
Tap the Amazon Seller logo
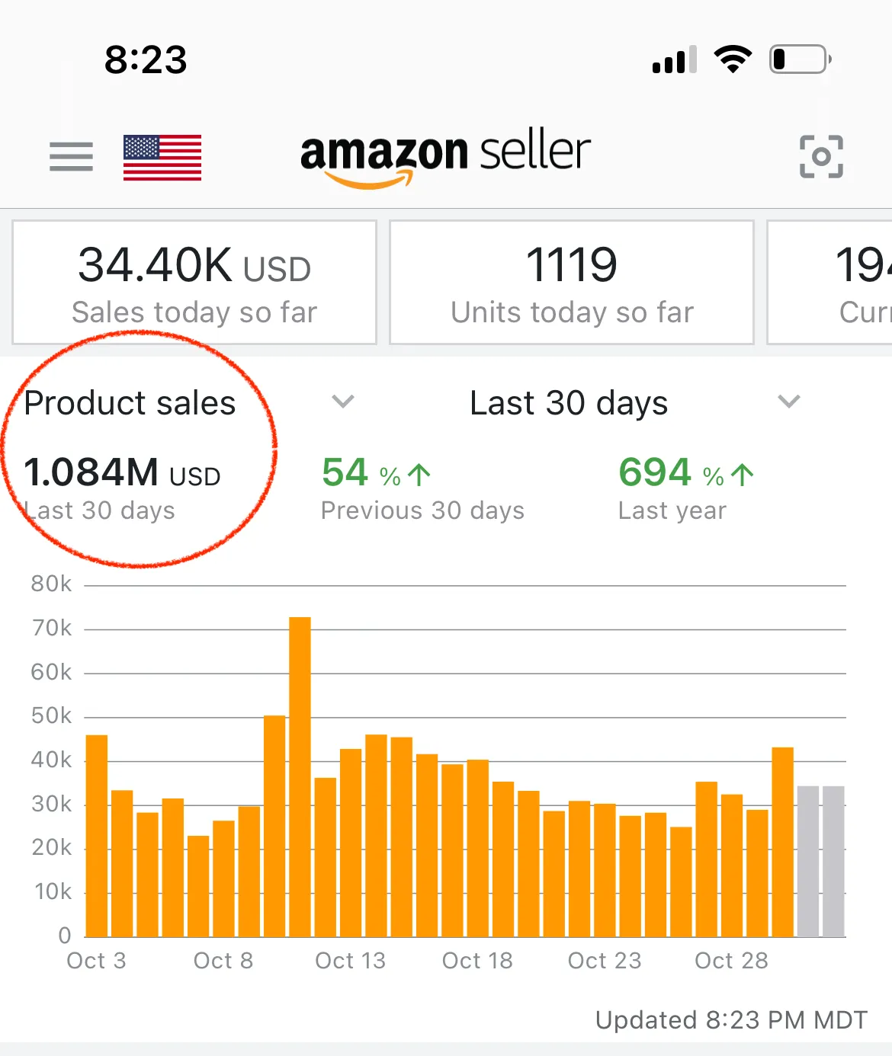[x=445, y=157]
